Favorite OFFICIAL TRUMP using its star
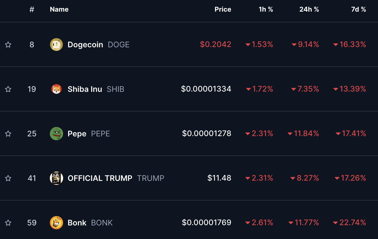378x239 pixels. click(x=8, y=178)
